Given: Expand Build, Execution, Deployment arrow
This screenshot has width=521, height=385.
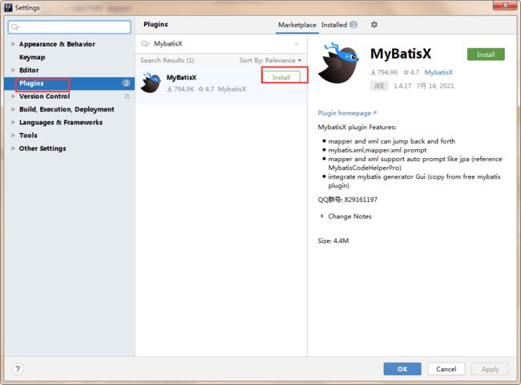Looking at the screenshot, I should (14, 109).
